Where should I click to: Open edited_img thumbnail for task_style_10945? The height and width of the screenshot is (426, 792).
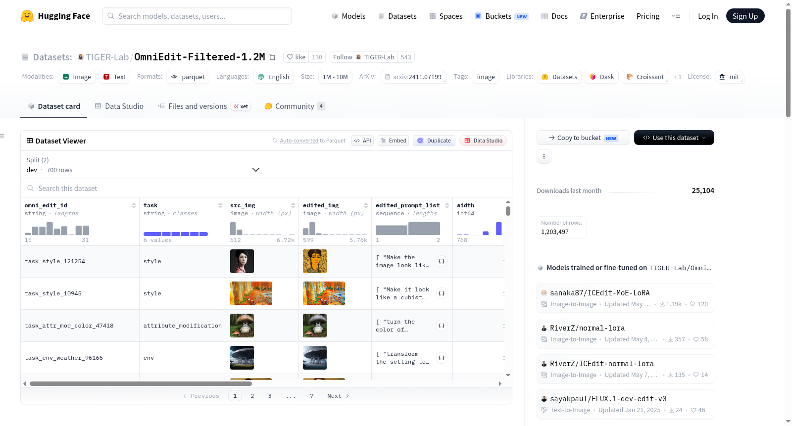[324, 293]
